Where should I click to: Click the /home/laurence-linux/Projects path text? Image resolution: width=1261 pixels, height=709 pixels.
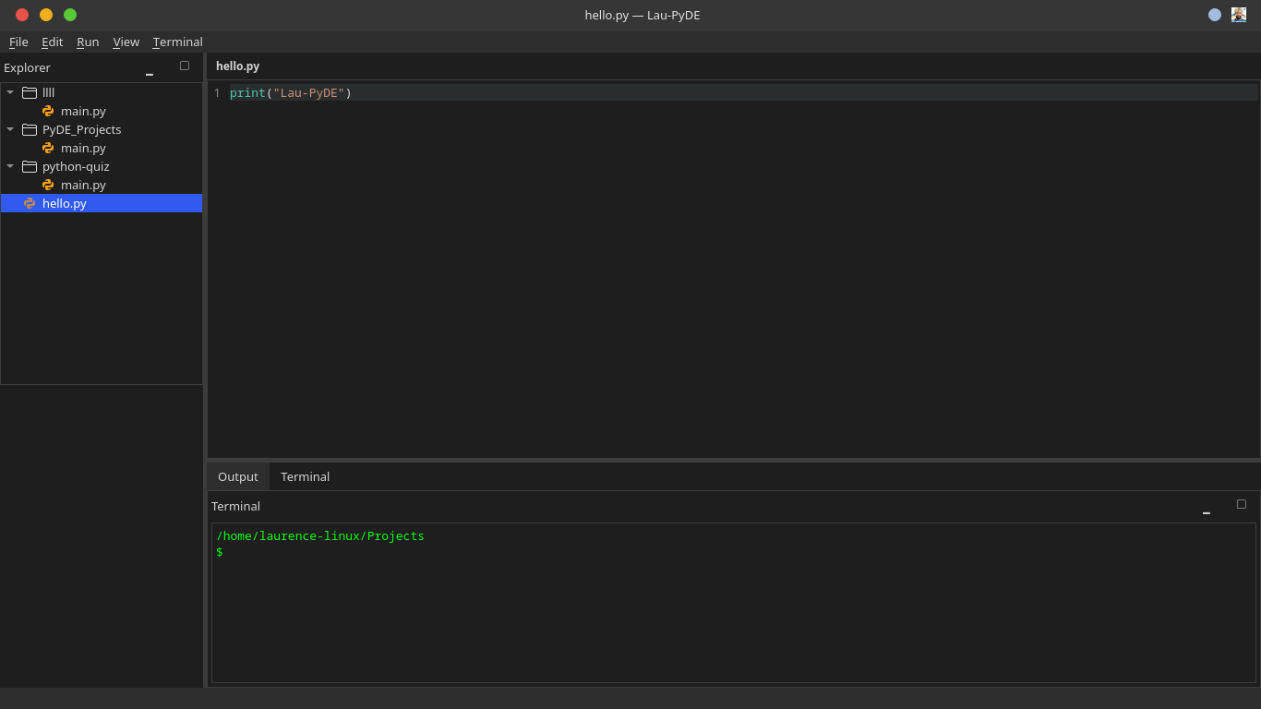pos(320,536)
